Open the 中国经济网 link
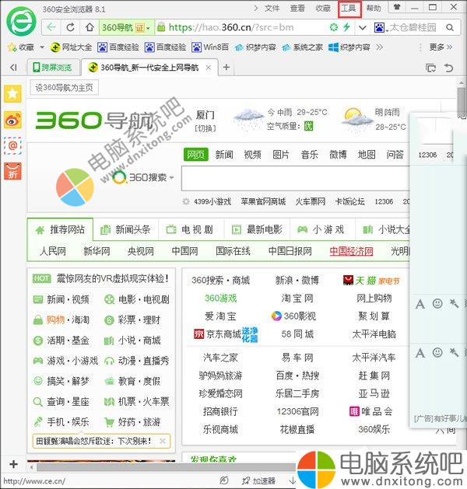 pos(352,251)
